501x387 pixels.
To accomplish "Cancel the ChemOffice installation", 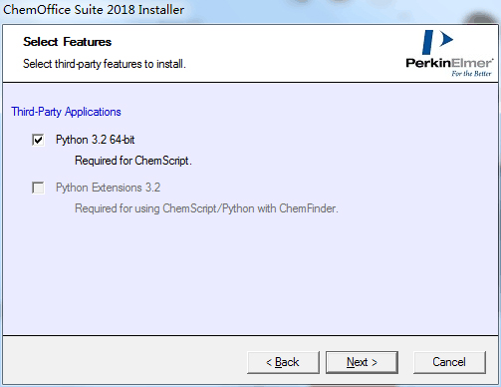I will point(449,362).
